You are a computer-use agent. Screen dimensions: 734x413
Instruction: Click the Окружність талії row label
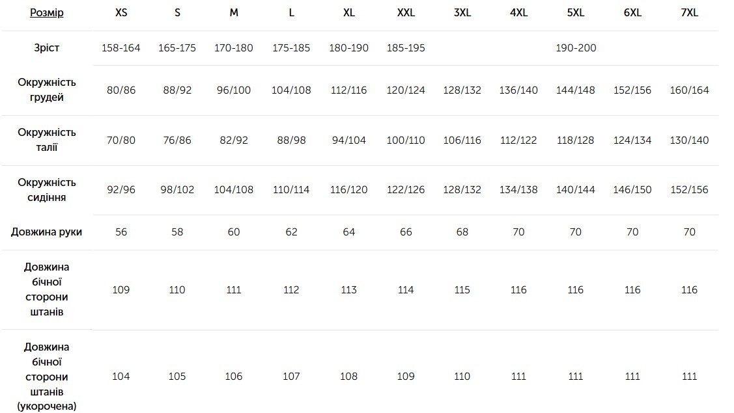pos(47,140)
